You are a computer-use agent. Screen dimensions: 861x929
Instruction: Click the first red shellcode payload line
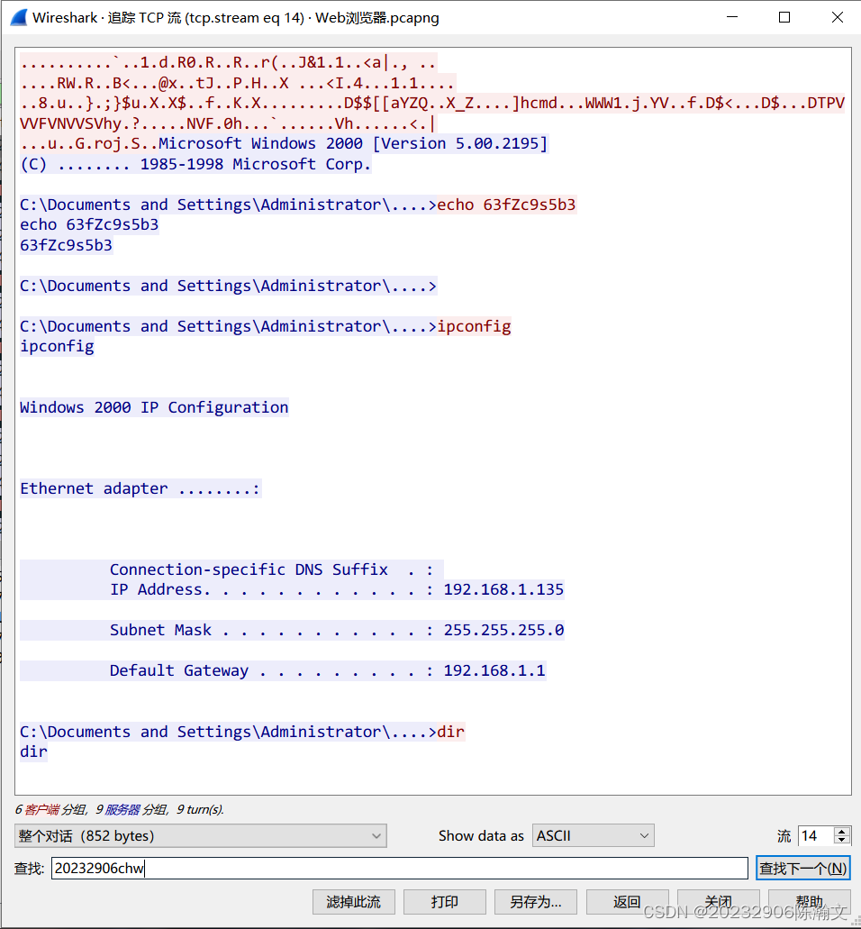coord(228,63)
